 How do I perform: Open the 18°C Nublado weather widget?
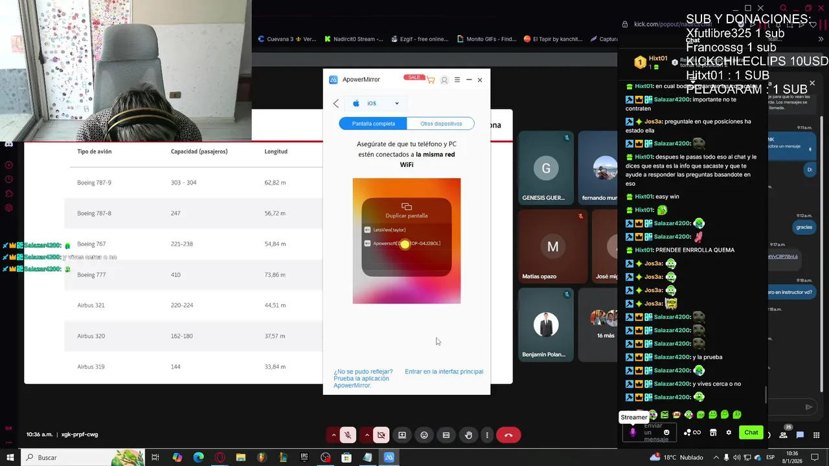(x=677, y=458)
